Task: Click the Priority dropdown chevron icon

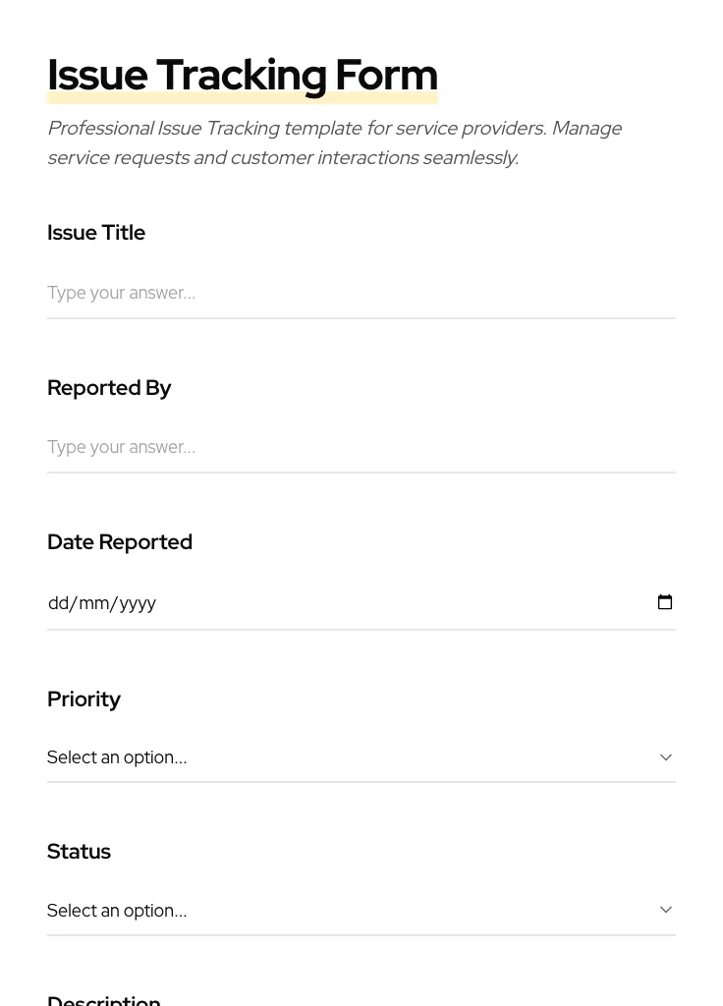Action: 666,756
